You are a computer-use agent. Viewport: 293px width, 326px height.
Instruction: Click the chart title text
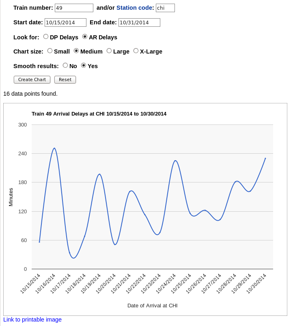click(99, 114)
